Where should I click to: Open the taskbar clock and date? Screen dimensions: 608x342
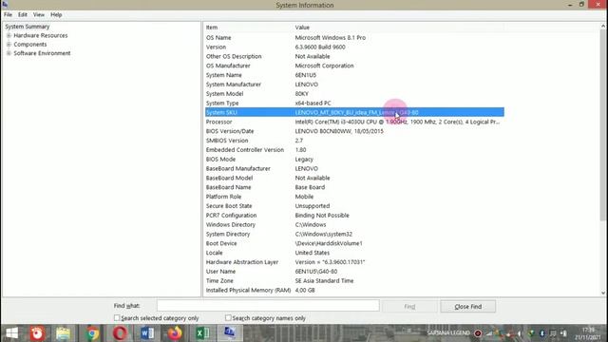tap(588, 333)
